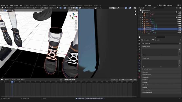The image size is (182, 102).
Task: Open the Render properties tab
Action: tap(139, 44)
